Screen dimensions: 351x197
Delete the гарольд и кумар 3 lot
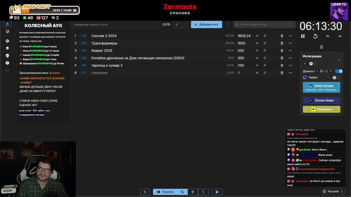282,65
